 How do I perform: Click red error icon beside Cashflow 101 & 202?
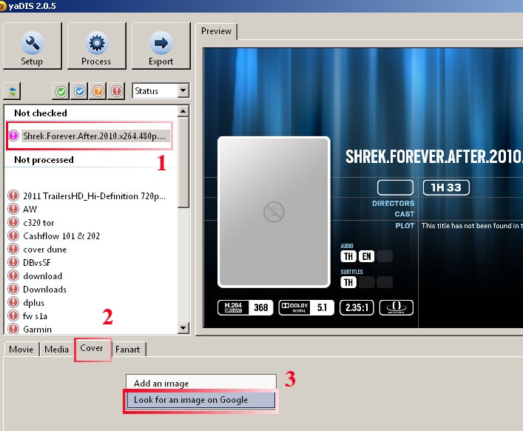(x=13, y=235)
